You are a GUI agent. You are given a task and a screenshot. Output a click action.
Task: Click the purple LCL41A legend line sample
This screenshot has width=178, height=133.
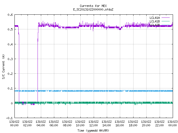click(165, 18)
